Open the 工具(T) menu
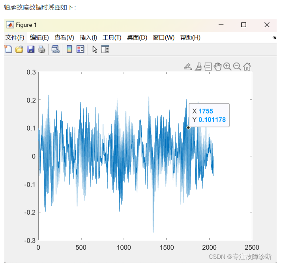This screenshot has width=294, height=269. (x=112, y=37)
